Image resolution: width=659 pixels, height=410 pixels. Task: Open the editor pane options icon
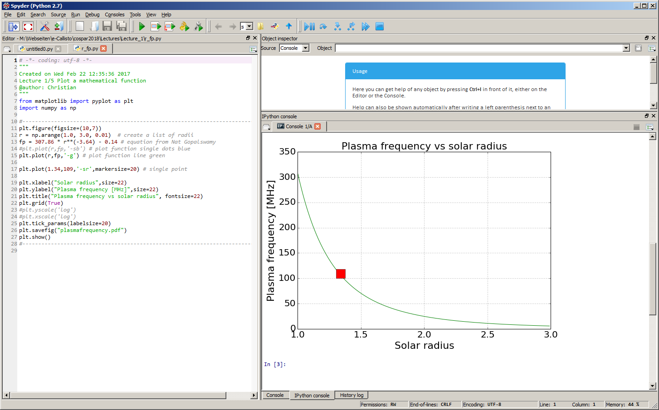tap(253, 49)
